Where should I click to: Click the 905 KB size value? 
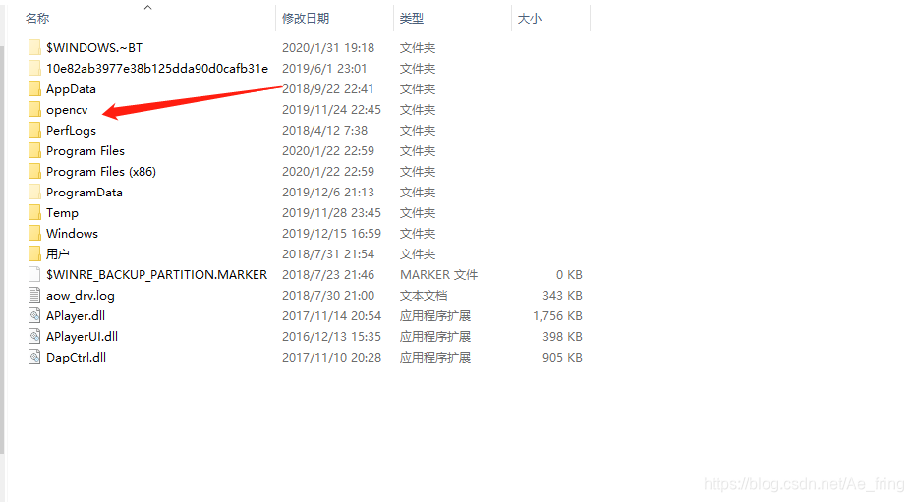click(562, 357)
